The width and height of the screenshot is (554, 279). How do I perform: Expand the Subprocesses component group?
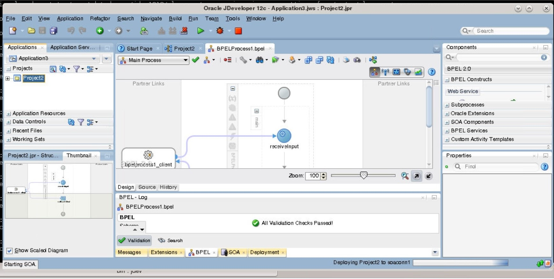click(x=447, y=105)
